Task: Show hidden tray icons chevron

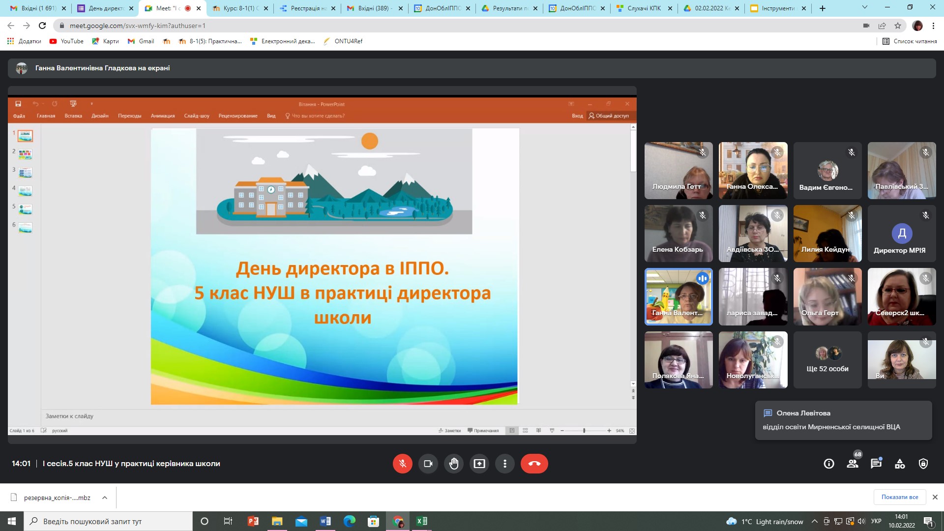Action: [815, 521]
